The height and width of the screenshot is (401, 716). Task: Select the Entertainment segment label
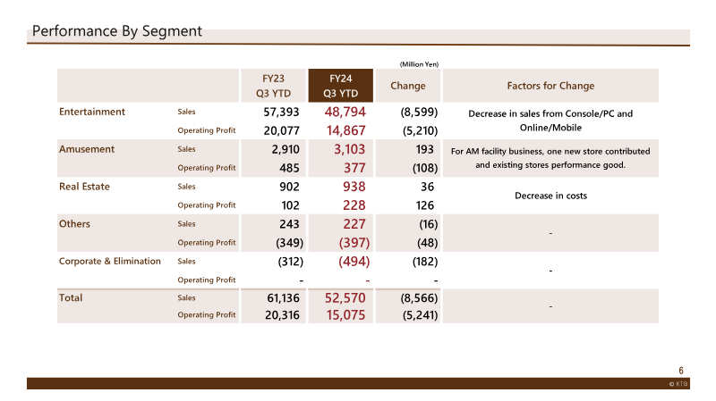pos(92,112)
